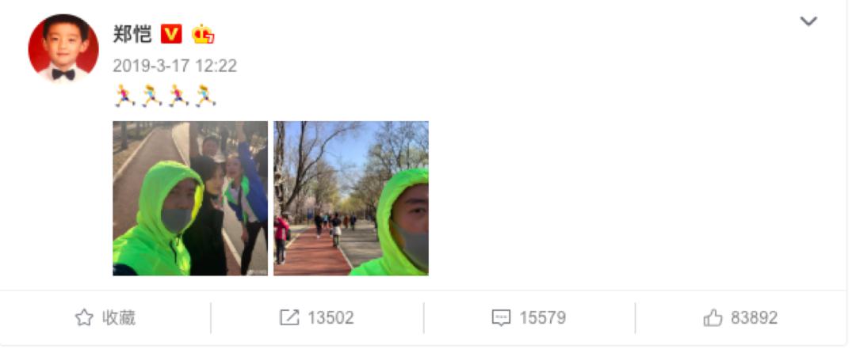Expand the post options chevron menu
This screenshot has height=349, width=856.
click(x=808, y=21)
